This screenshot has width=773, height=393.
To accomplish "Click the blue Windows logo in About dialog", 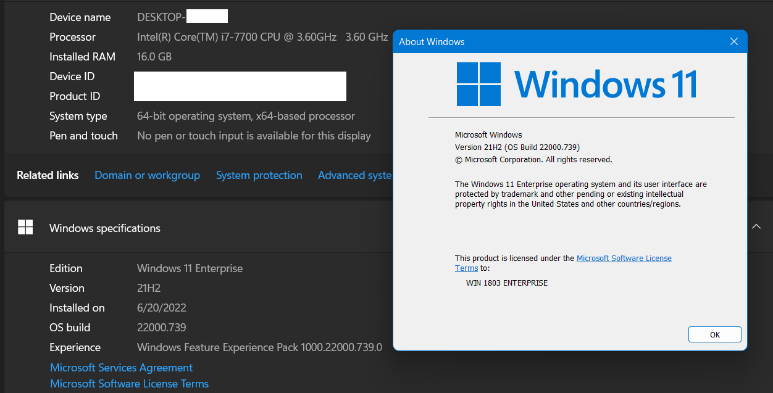I will point(478,84).
